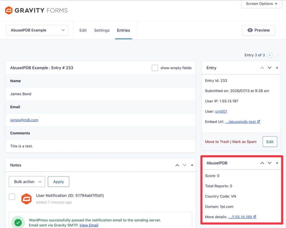Click the Apply button

[x=59, y=182]
